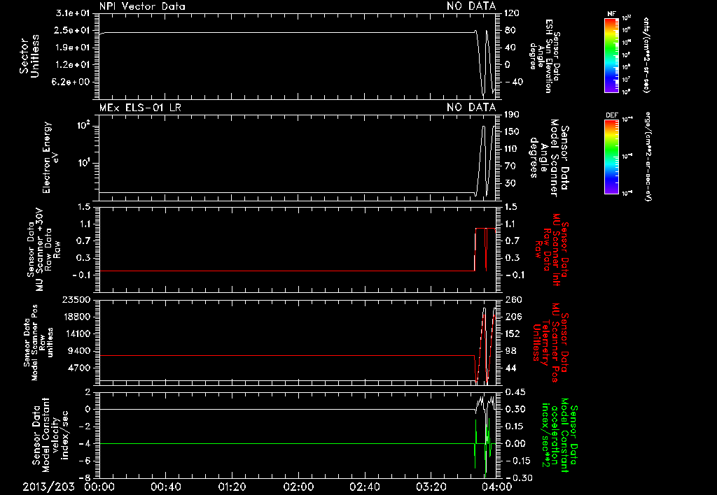Screen dimensions: 717x495
Task: Click the 'NF' color bar heading
Action: pyautogui.click(x=611, y=14)
